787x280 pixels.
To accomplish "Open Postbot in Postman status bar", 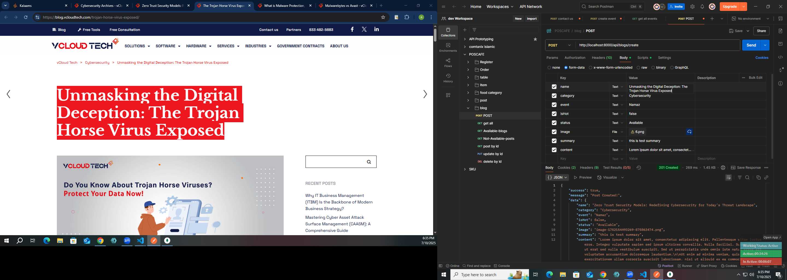I will click(x=665, y=266).
